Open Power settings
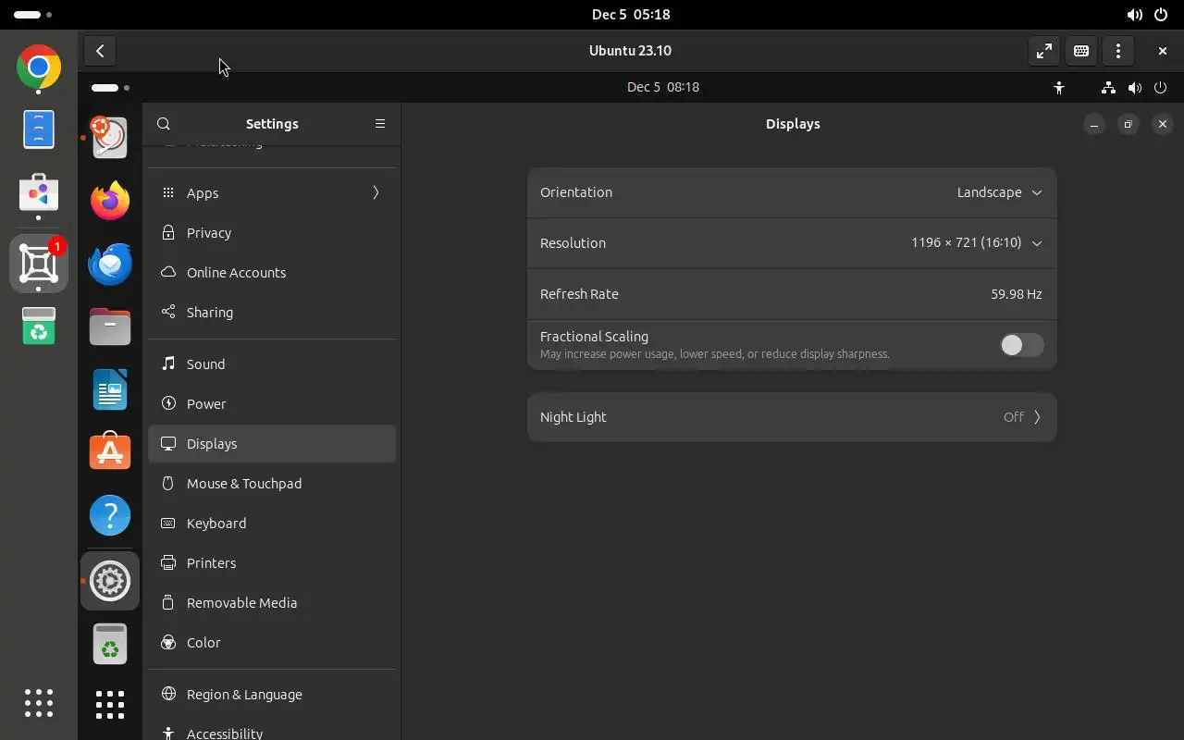 point(272,404)
